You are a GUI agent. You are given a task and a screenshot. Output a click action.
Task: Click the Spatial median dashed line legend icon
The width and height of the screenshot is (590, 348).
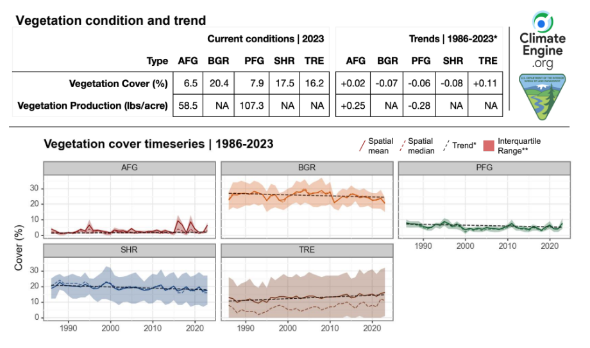pos(402,146)
